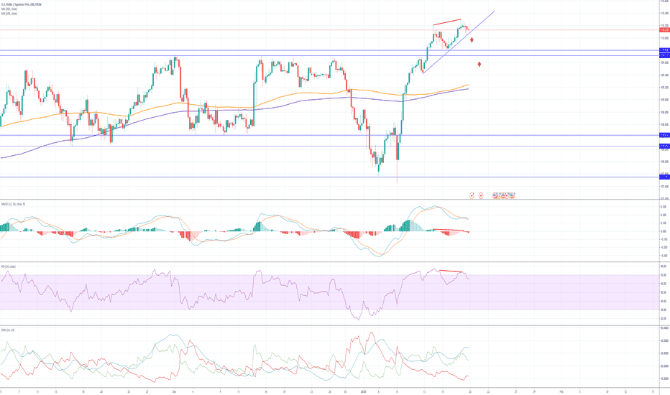The width and height of the screenshot is (670, 395).
Task: Click the lowest blue horizontal line price tag
Action: [x=664, y=177]
